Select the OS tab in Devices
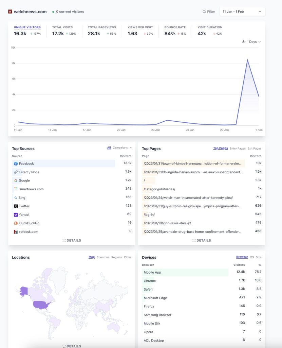 click(251, 257)
